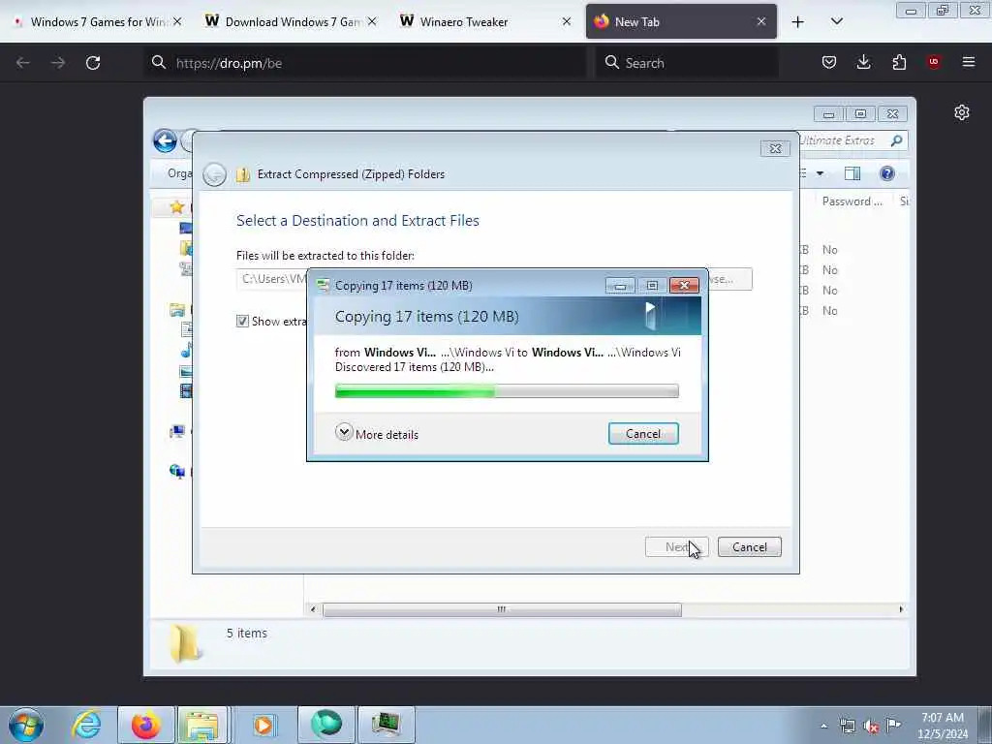Open the change view dropdown arrow
Screen dimensions: 992x744
(x=820, y=173)
